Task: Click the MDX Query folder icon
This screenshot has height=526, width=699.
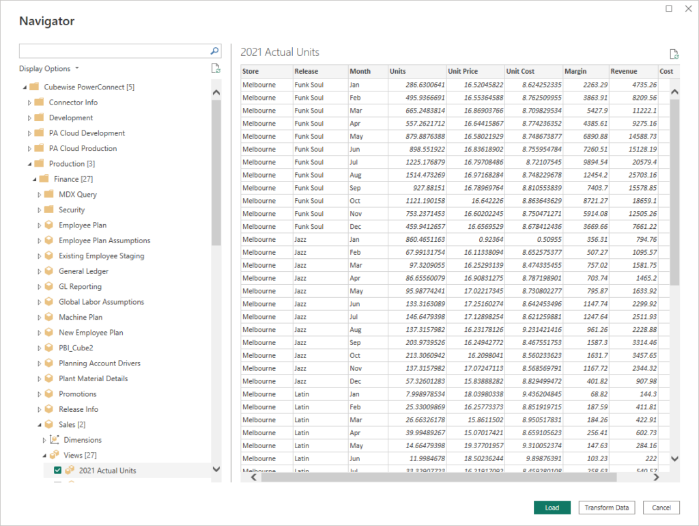Action: [49, 195]
